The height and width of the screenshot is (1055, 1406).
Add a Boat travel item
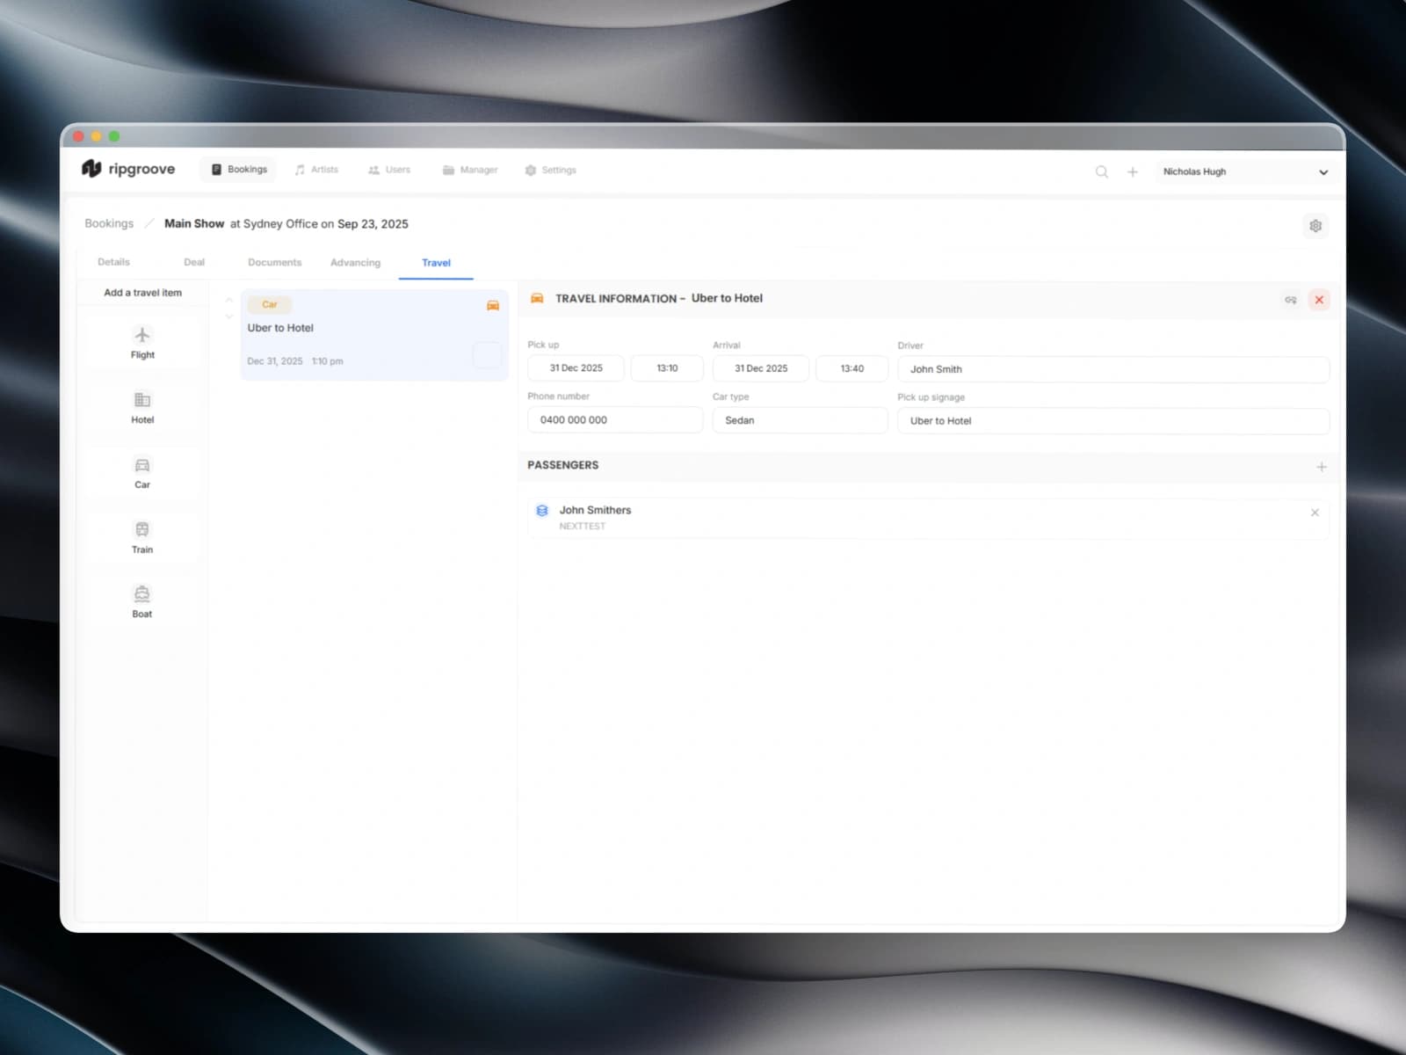[141, 601]
